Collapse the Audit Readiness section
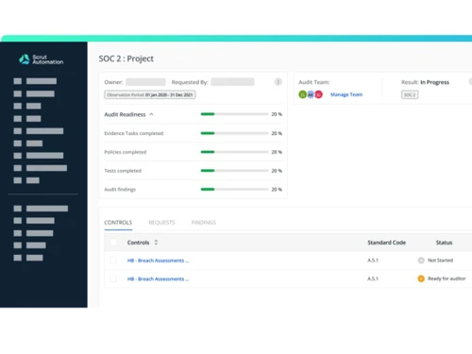This screenshot has width=472, height=354. coord(151,114)
